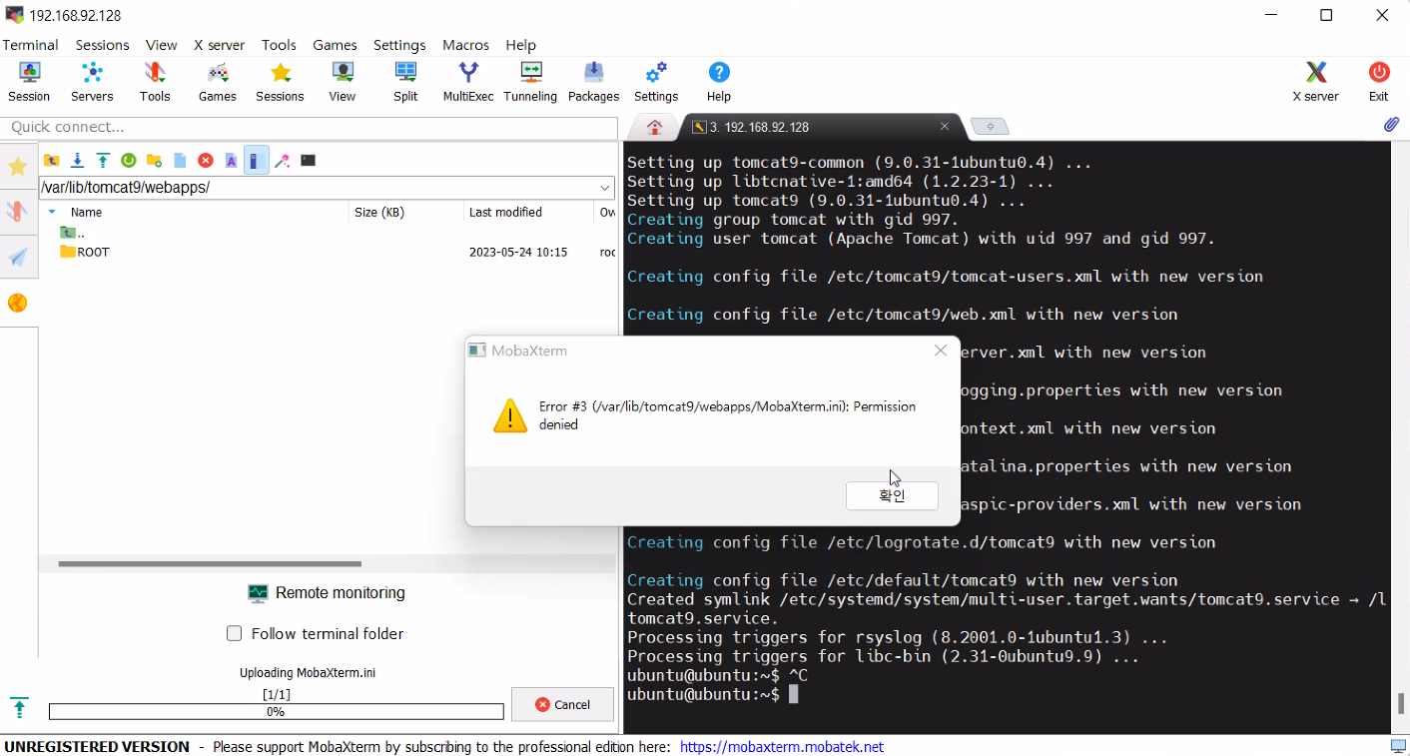Cancel the MobaXterm.ini upload

click(562, 704)
